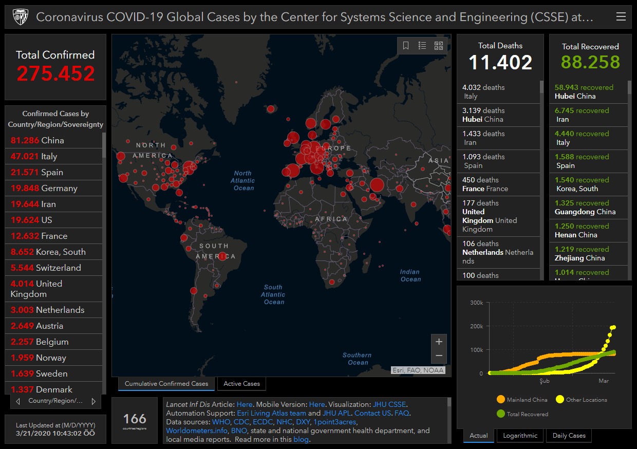The image size is (637, 449).
Task: Open the basemap gallery grid icon
Action: point(439,46)
